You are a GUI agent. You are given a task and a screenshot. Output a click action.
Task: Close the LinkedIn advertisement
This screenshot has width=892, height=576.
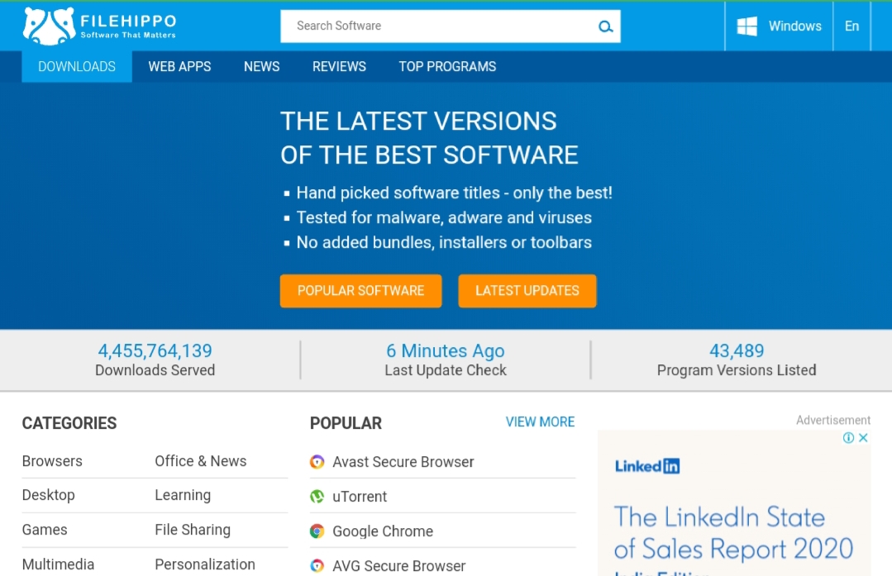[863, 437]
